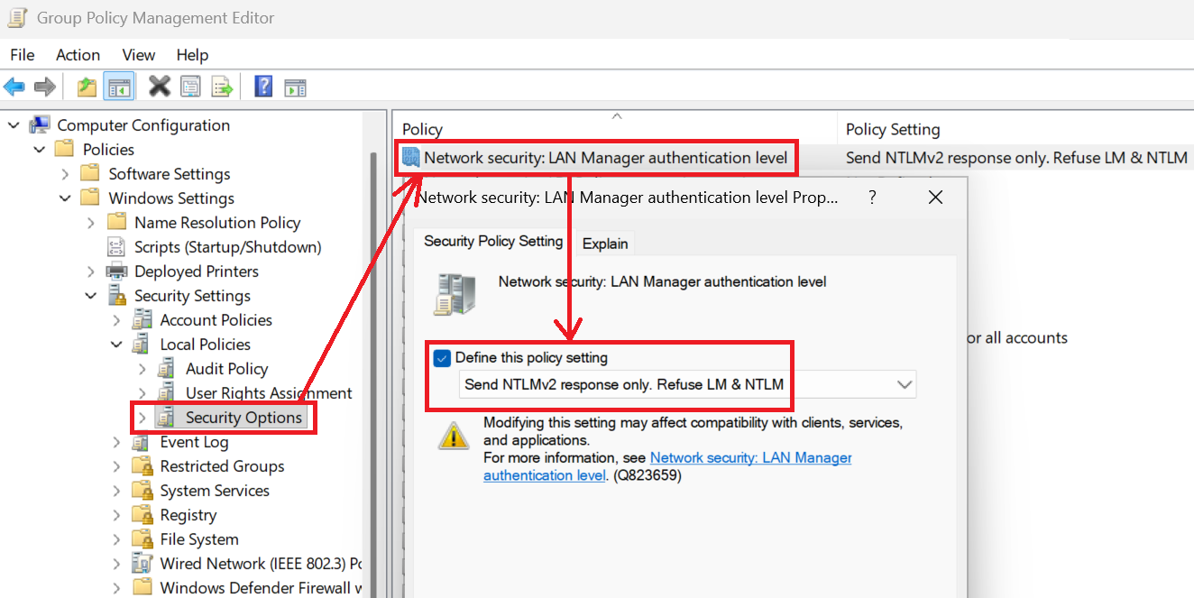The width and height of the screenshot is (1194, 598).
Task: Open Properties via the toolbar icon
Action: tap(189, 86)
